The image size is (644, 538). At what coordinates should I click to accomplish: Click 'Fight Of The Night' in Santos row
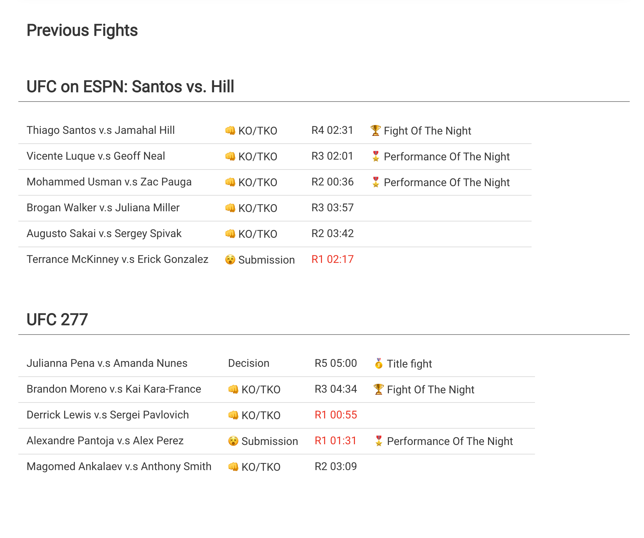click(x=427, y=131)
